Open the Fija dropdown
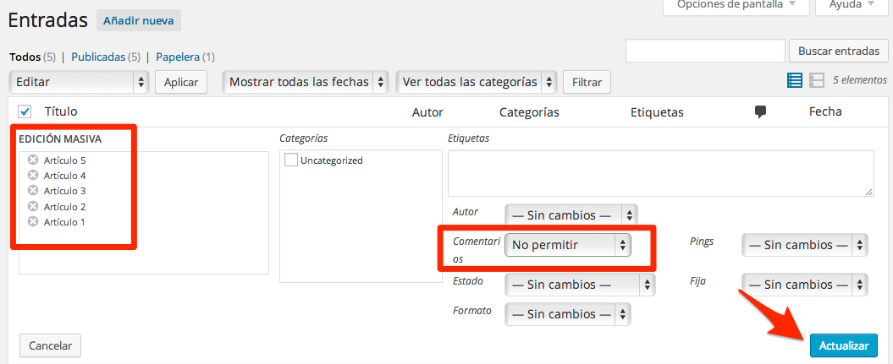 pos(805,285)
